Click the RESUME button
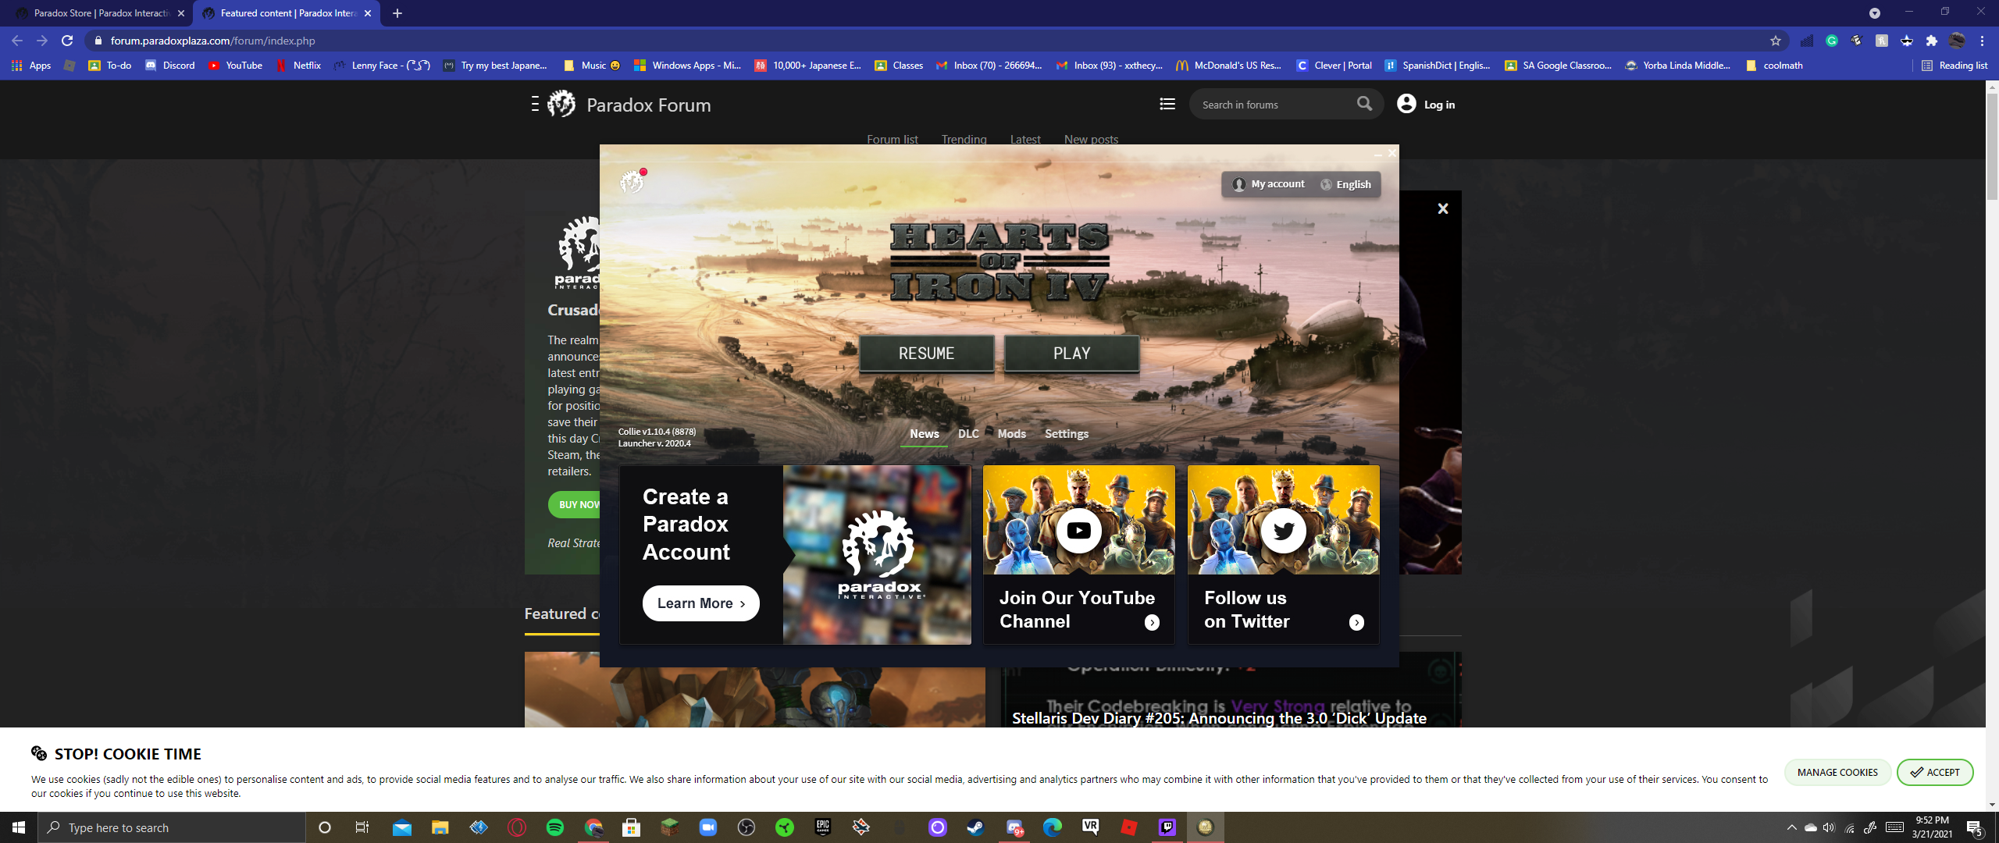1999x843 pixels. pos(926,354)
